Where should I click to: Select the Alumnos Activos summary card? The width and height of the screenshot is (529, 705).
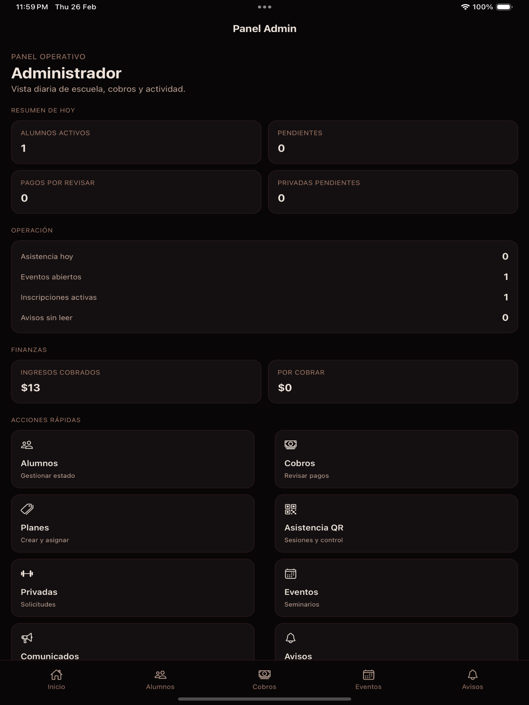click(x=136, y=142)
